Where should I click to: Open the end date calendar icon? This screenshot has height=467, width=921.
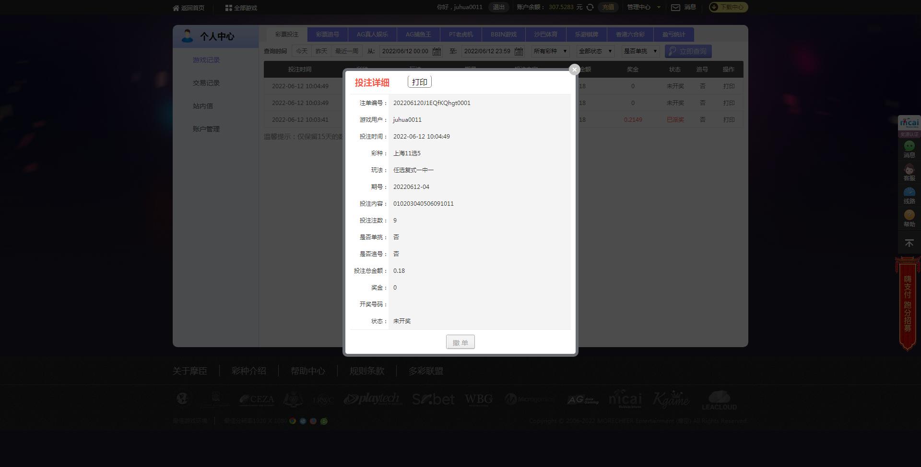[x=519, y=51]
